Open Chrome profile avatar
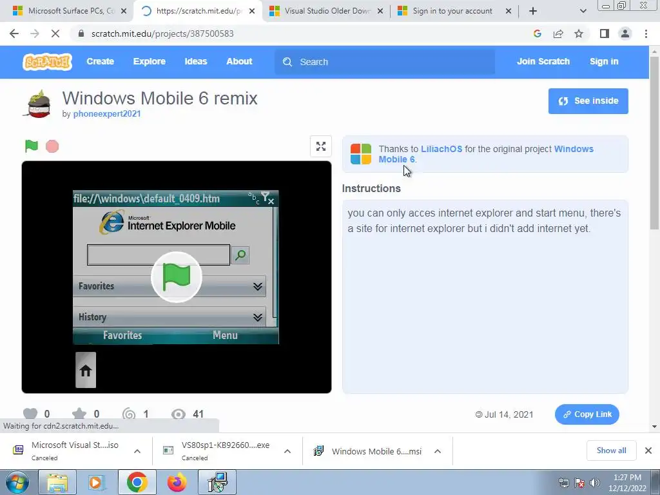660x495 pixels. (x=625, y=34)
